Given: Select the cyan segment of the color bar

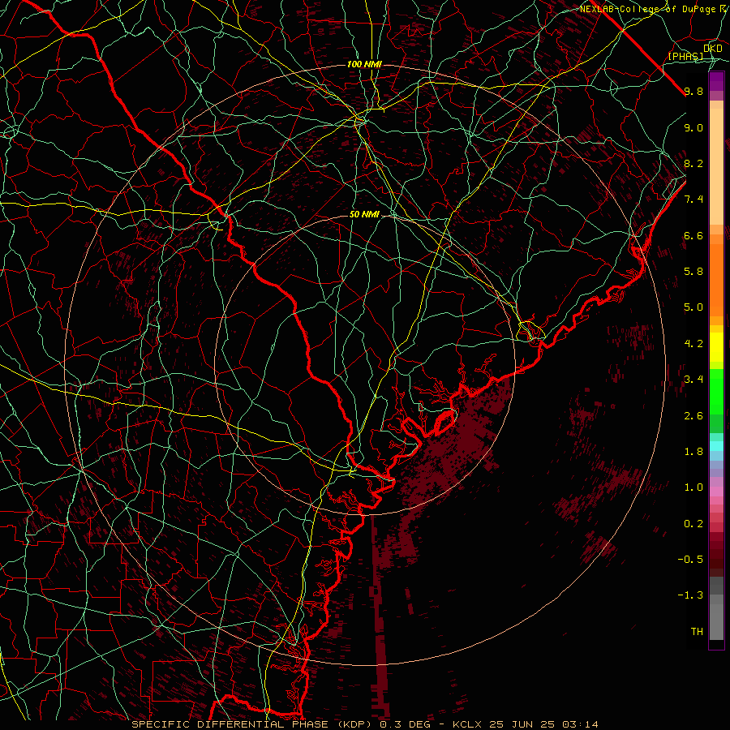Looking at the screenshot, I should click(x=716, y=446).
